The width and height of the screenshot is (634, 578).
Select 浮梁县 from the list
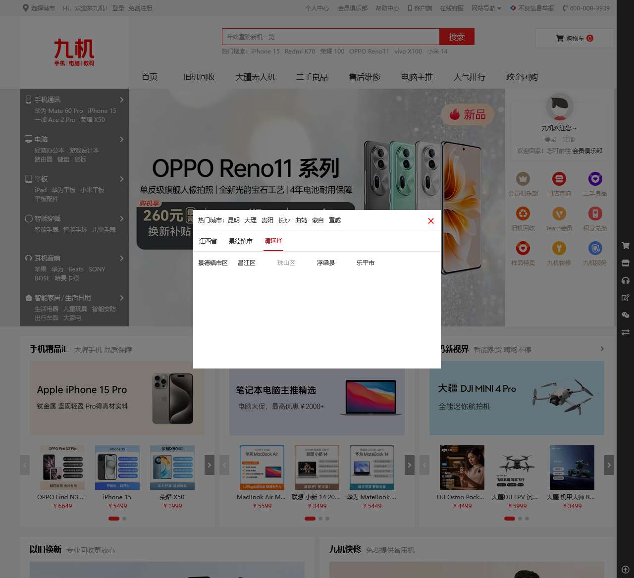point(326,263)
